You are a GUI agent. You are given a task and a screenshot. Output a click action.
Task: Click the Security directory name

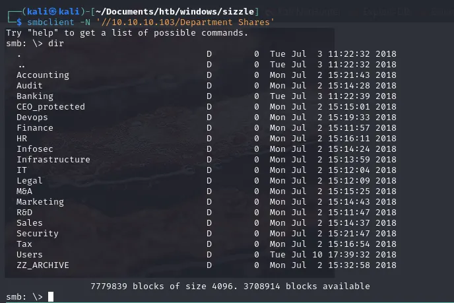(38, 234)
